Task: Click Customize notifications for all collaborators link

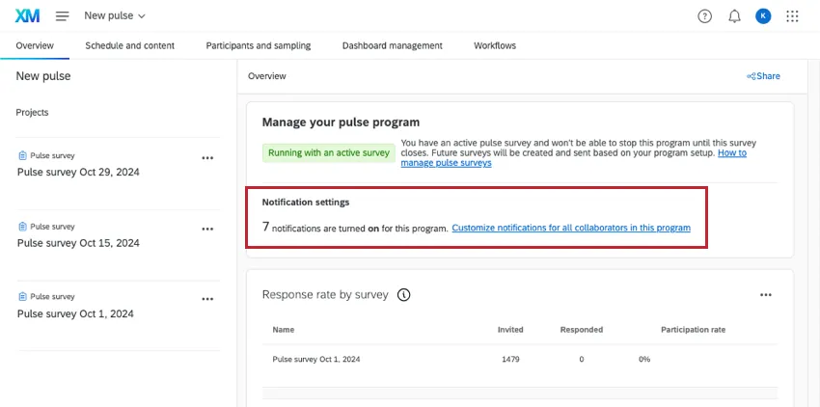Action: coord(571,229)
